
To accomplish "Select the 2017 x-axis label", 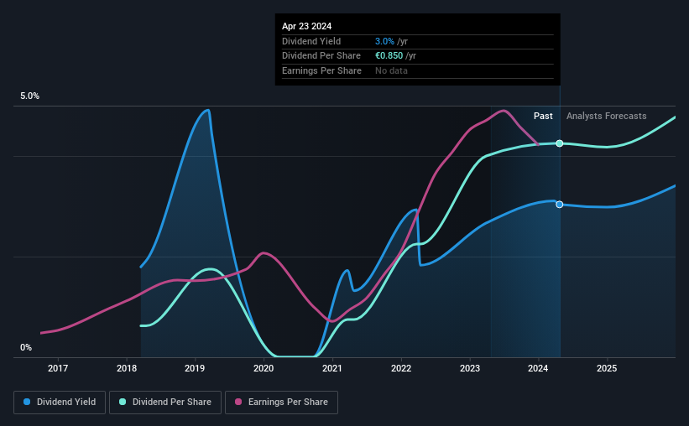I will [58, 368].
